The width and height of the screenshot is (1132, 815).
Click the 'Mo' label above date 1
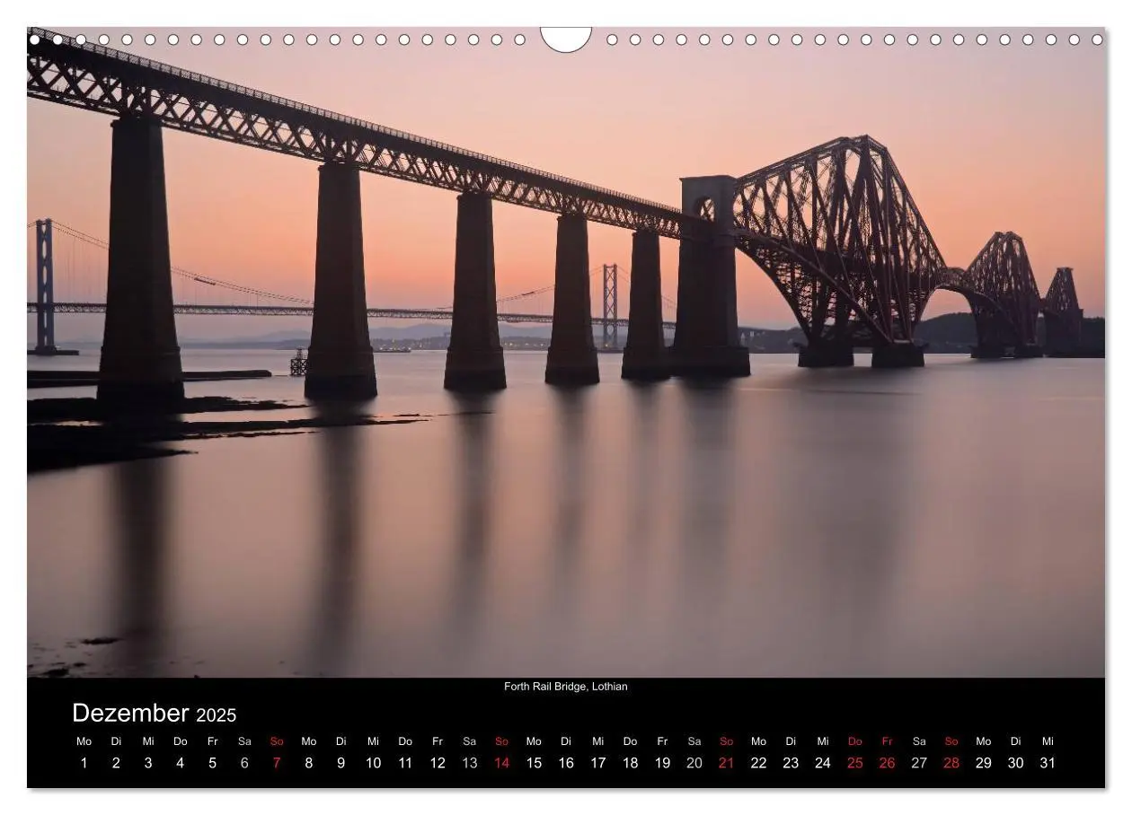coord(84,741)
